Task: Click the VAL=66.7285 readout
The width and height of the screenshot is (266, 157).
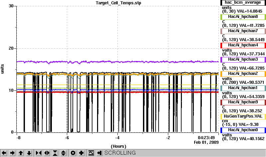Action: click(x=252, y=68)
